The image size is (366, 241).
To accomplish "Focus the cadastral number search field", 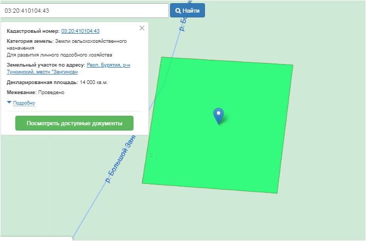I will (84, 11).
